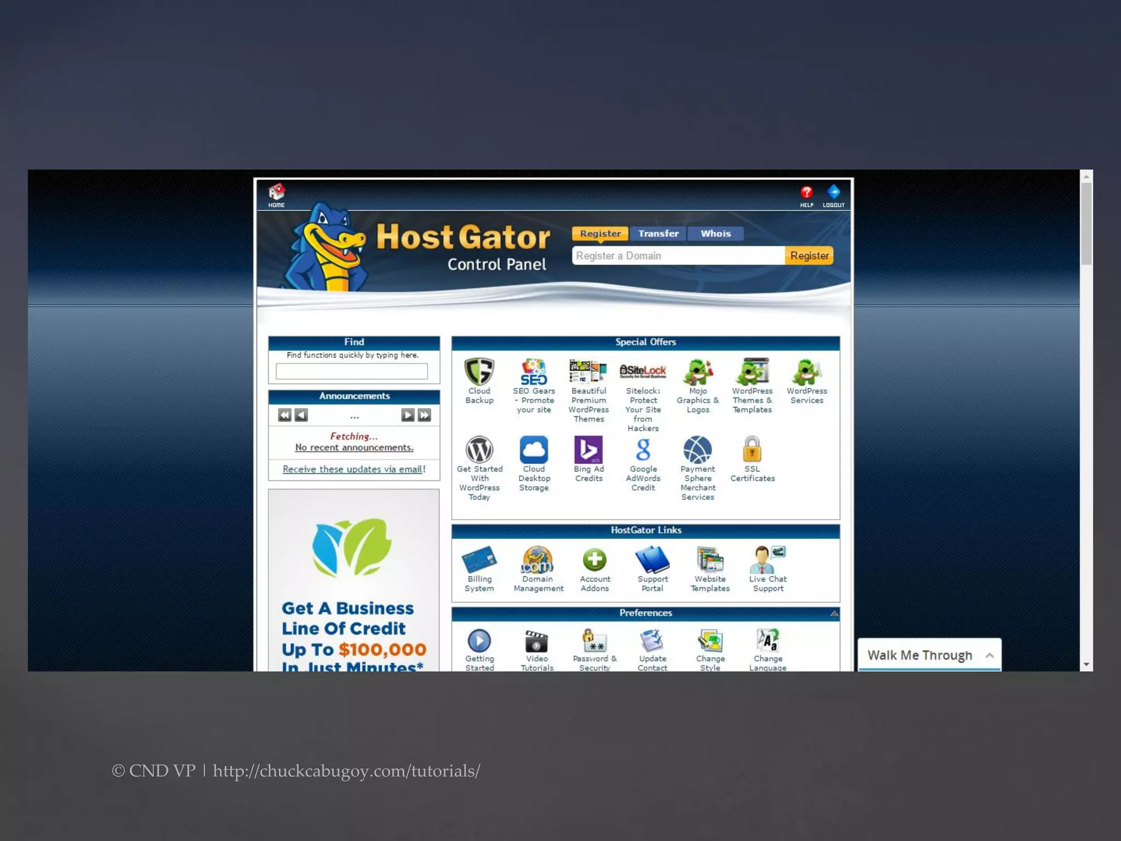Viewport: 1121px width, 841px height.
Task: Open Beautiful Premium WordPress Themes
Action: [588, 390]
